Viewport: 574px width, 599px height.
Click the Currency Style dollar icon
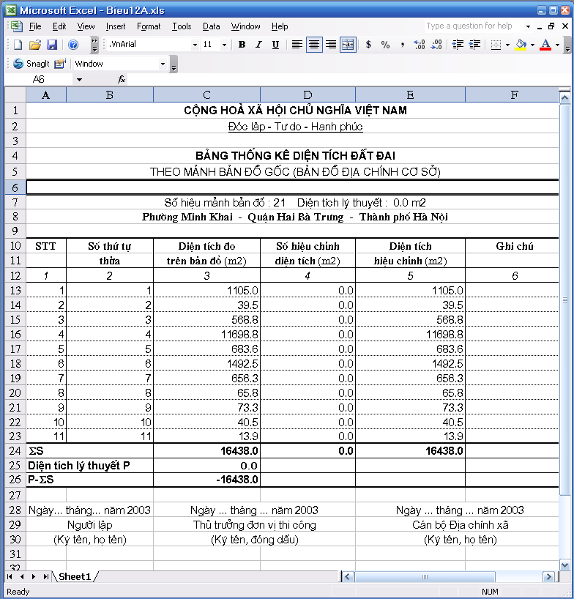pyautogui.click(x=368, y=45)
